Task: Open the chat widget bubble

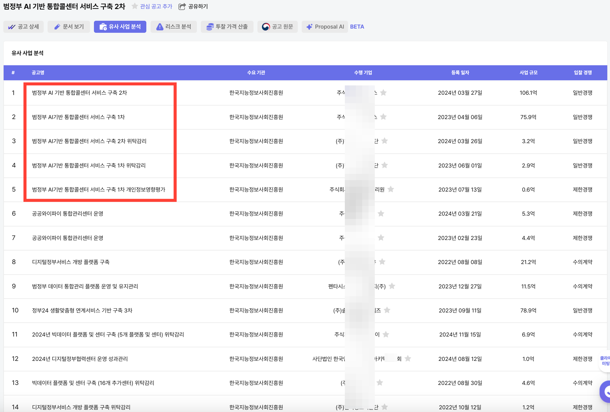Action: pyautogui.click(x=605, y=392)
